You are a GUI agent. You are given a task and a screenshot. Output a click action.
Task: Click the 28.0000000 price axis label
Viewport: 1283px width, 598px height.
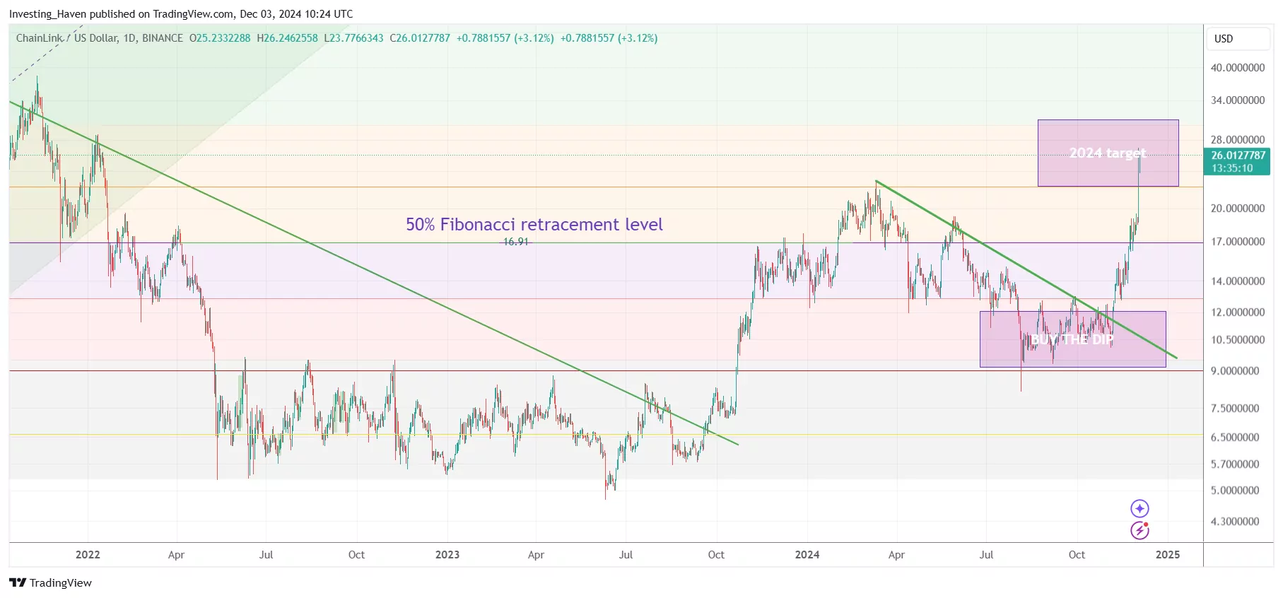coord(1238,140)
